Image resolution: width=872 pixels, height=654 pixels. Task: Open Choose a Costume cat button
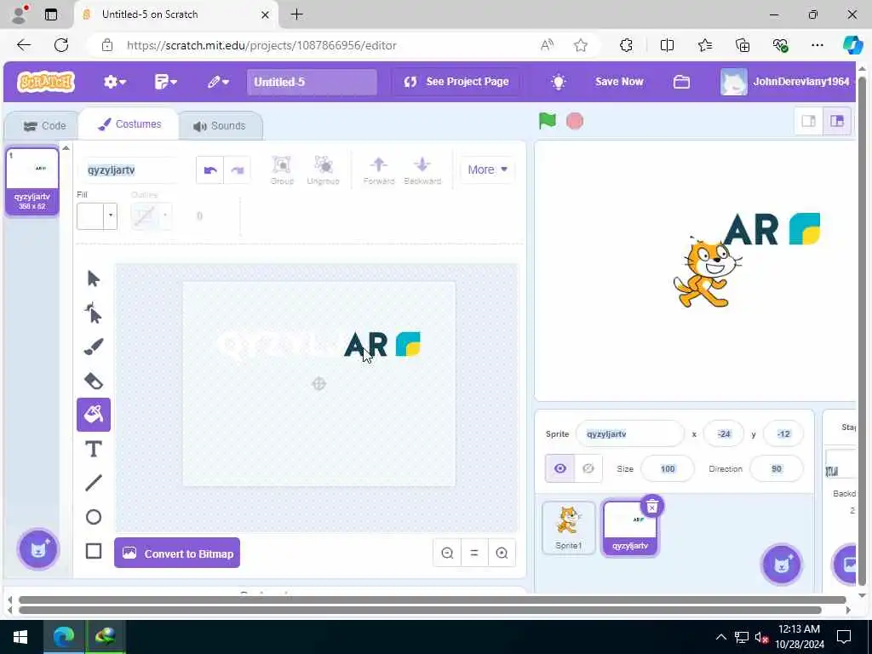tap(37, 549)
